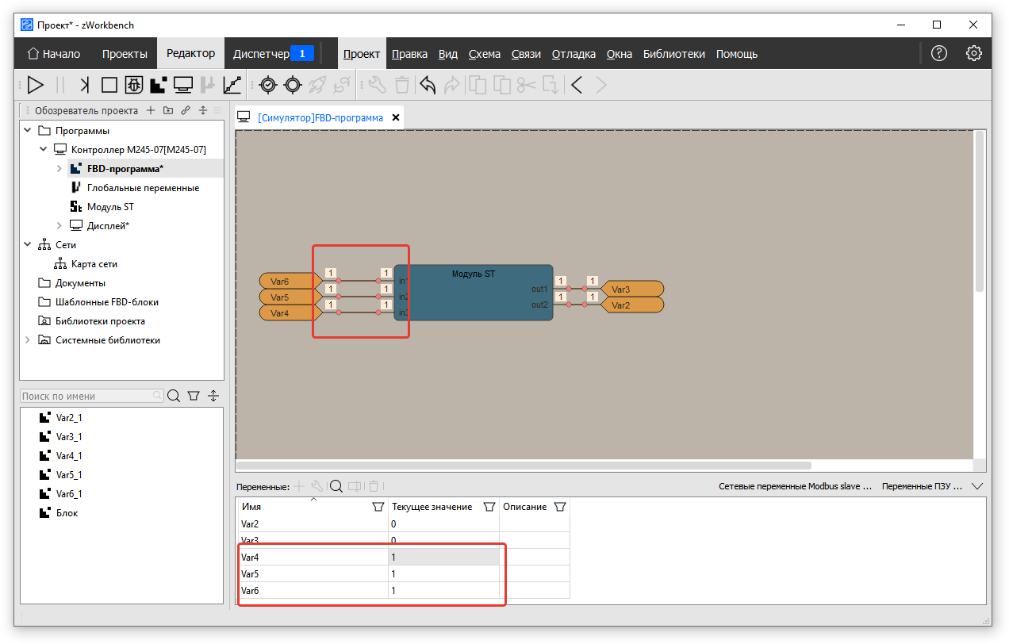Collapse the Программы folder in project tree

[x=29, y=131]
